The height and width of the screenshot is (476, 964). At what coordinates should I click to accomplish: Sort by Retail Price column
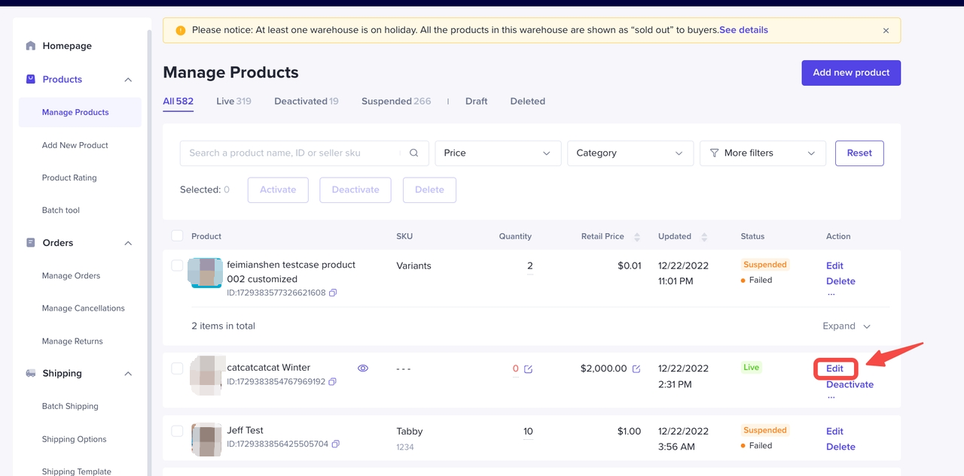tap(636, 237)
